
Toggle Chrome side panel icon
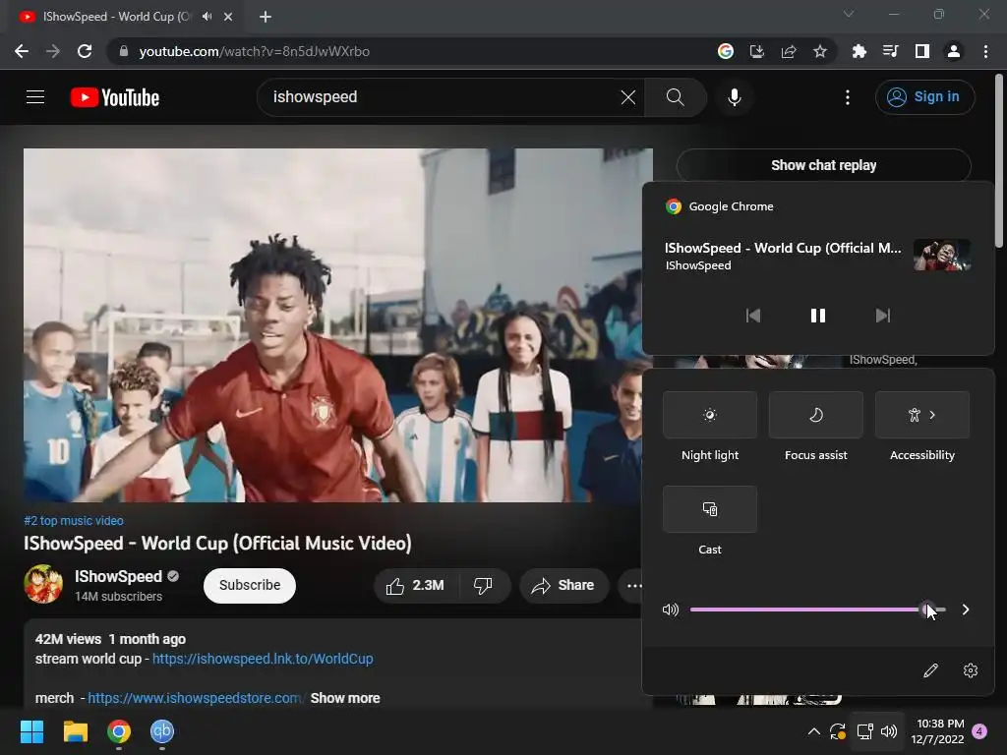coord(921,51)
